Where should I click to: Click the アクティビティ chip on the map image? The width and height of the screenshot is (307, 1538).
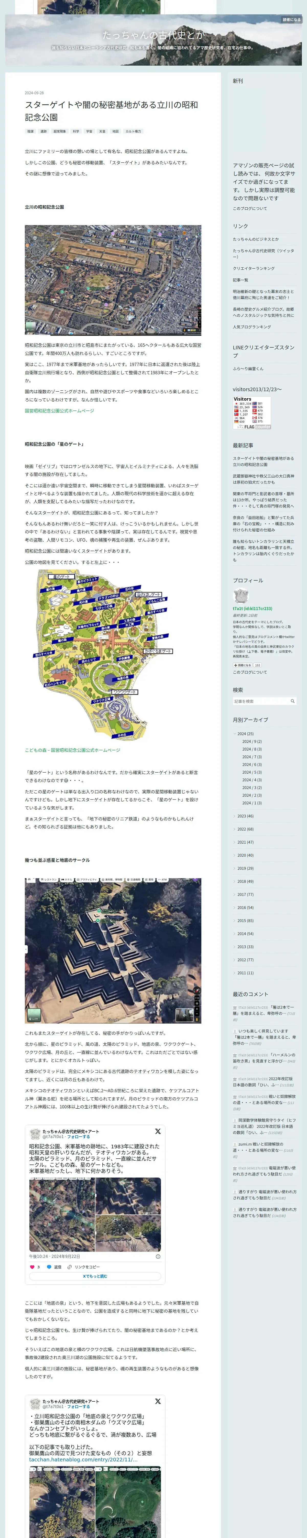coord(87,880)
